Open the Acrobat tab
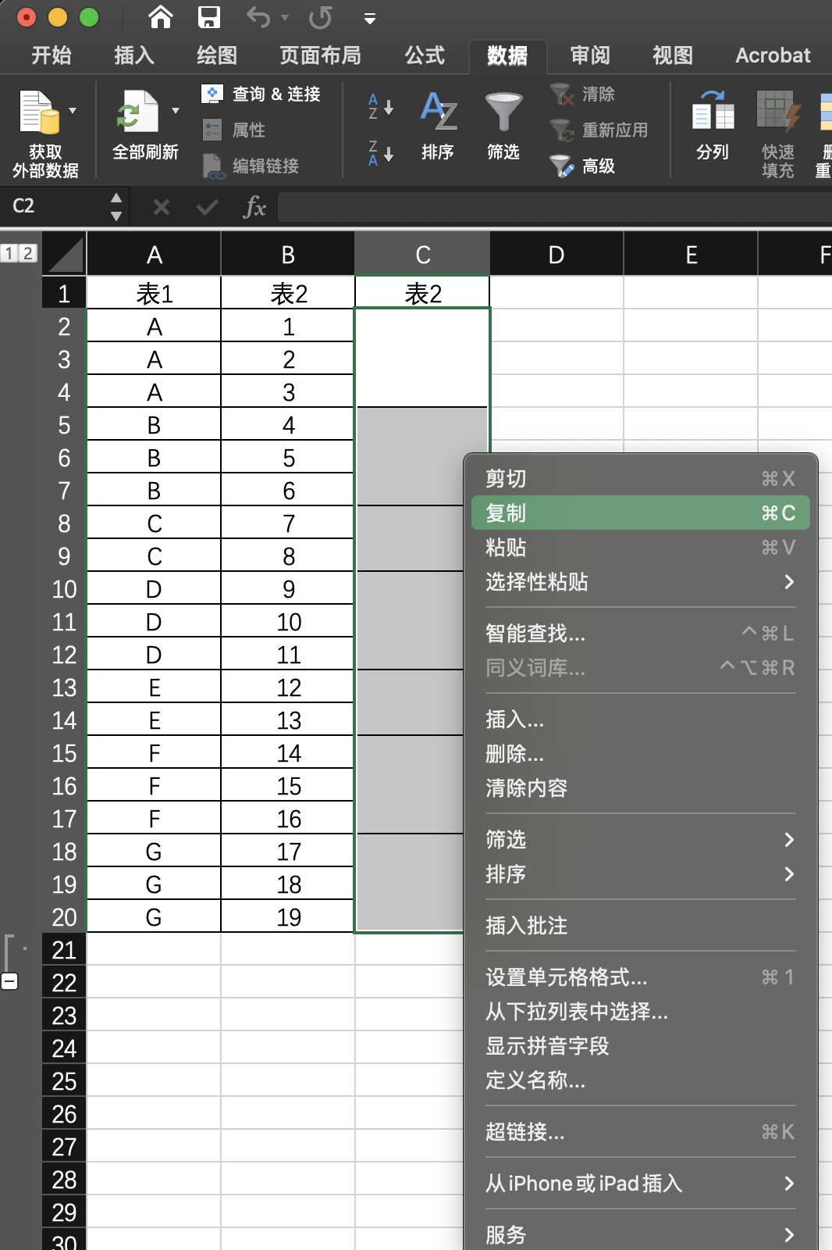This screenshot has width=832, height=1250. point(773,55)
